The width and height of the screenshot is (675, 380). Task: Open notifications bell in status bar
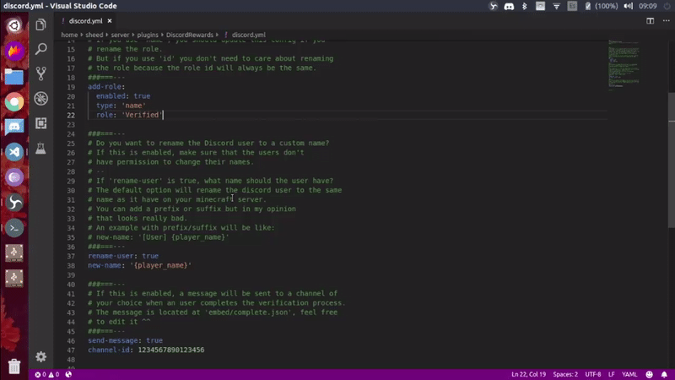[664, 374]
